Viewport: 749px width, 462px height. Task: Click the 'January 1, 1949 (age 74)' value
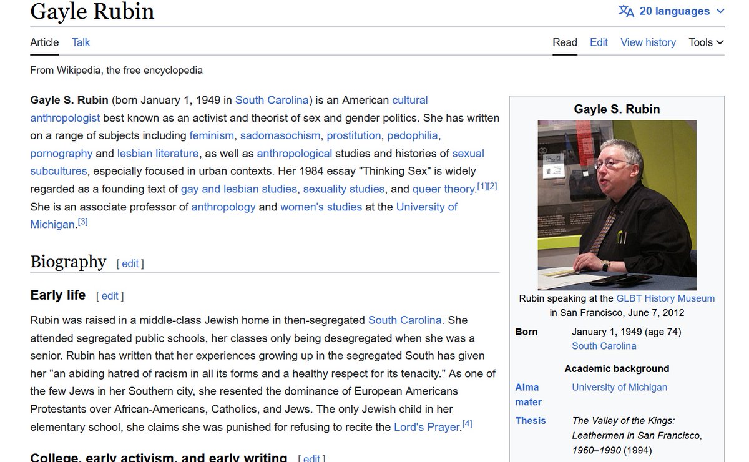(627, 332)
